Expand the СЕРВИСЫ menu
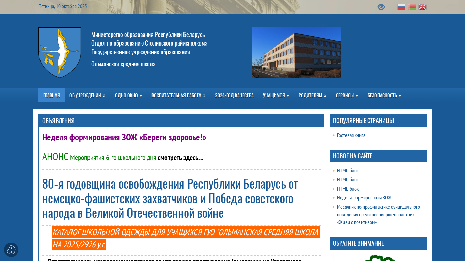 click(347, 95)
